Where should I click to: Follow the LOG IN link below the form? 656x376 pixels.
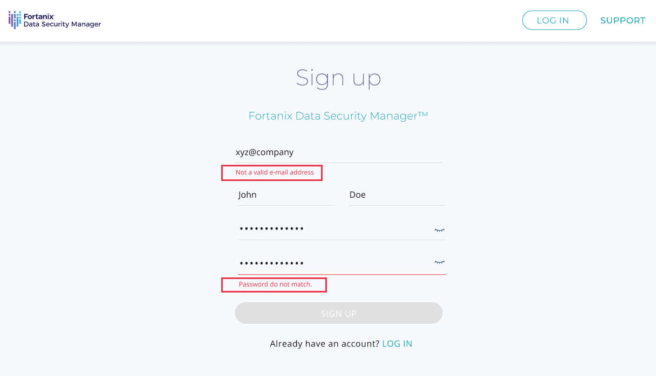tap(397, 344)
